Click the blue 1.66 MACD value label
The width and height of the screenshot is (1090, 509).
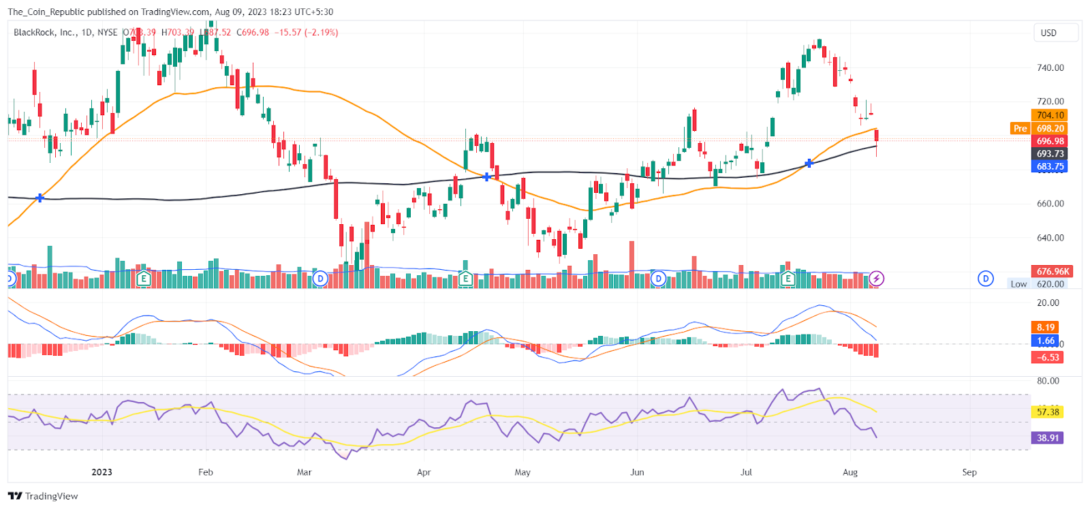pos(1046,341)
